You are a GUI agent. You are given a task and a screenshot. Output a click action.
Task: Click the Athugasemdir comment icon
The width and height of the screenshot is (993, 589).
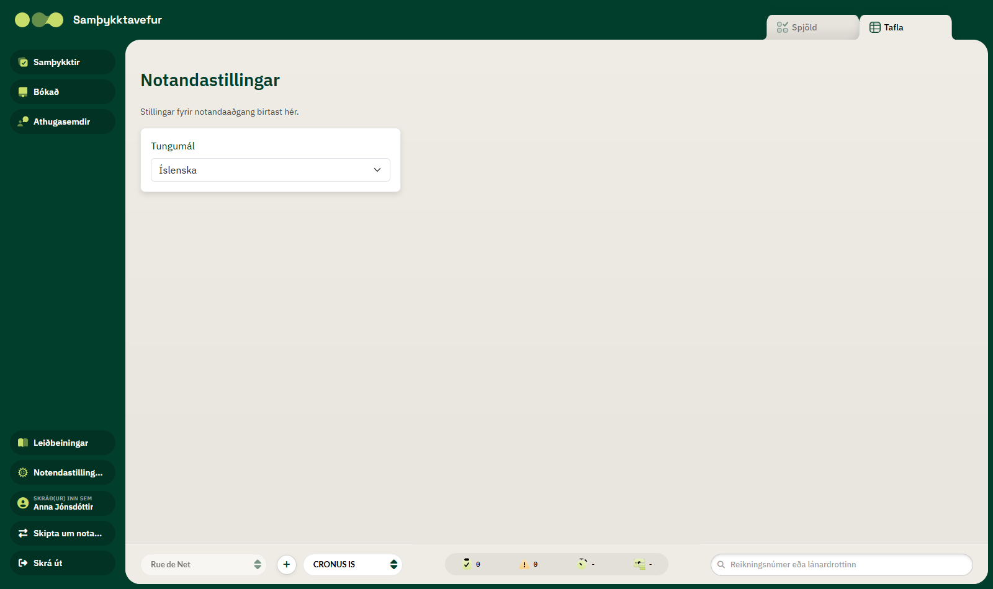[x=23, y=122]
